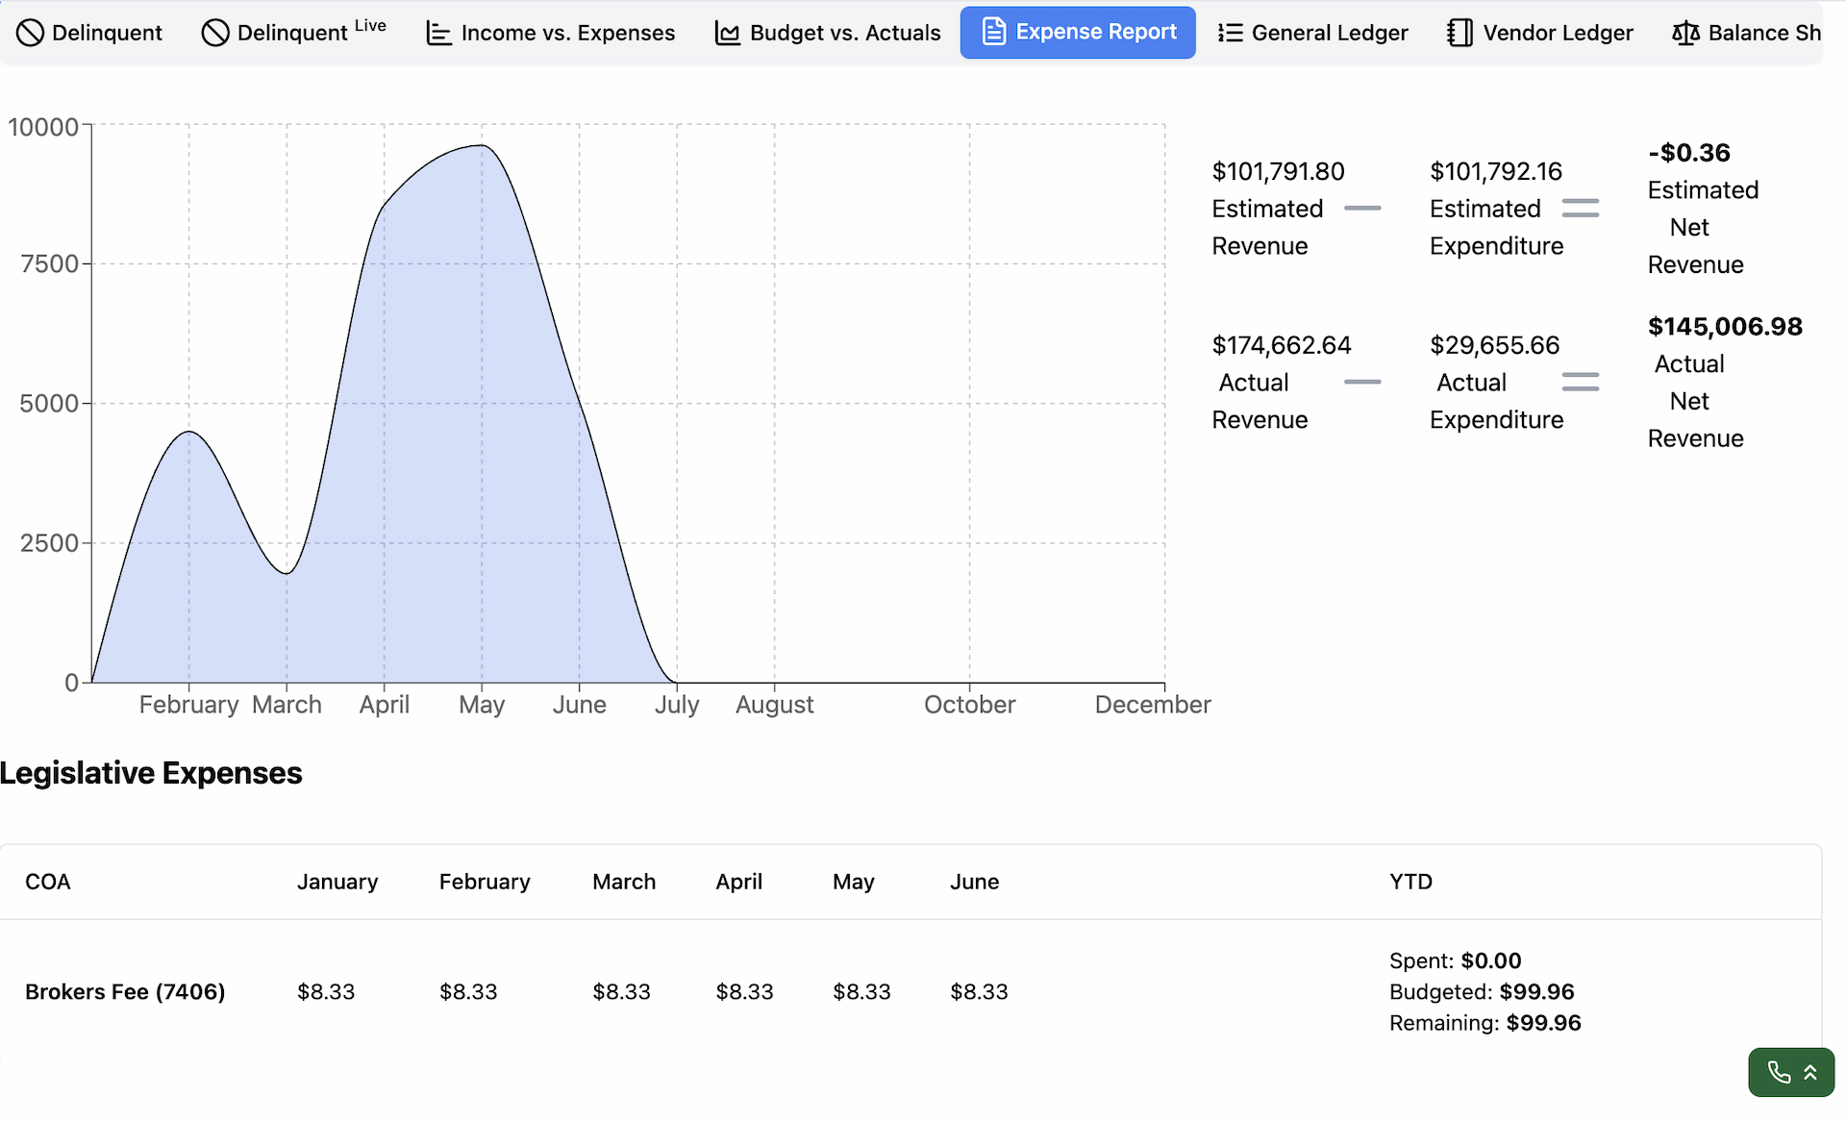Click the May peak on the area chart
Screen dimensions: 1846x1122
[482, 146]
